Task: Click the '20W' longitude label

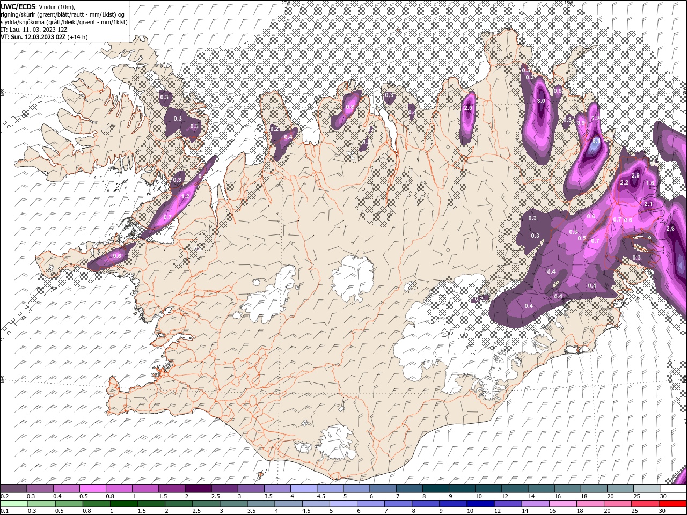Action: (x=285, y=3)
